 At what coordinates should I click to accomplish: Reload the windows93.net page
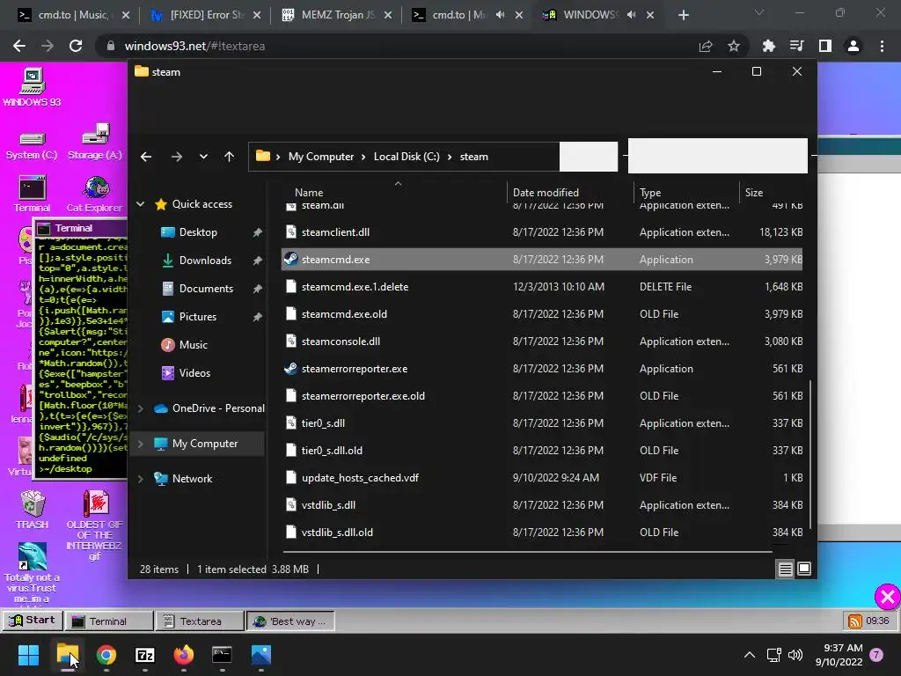pos(76,46)
